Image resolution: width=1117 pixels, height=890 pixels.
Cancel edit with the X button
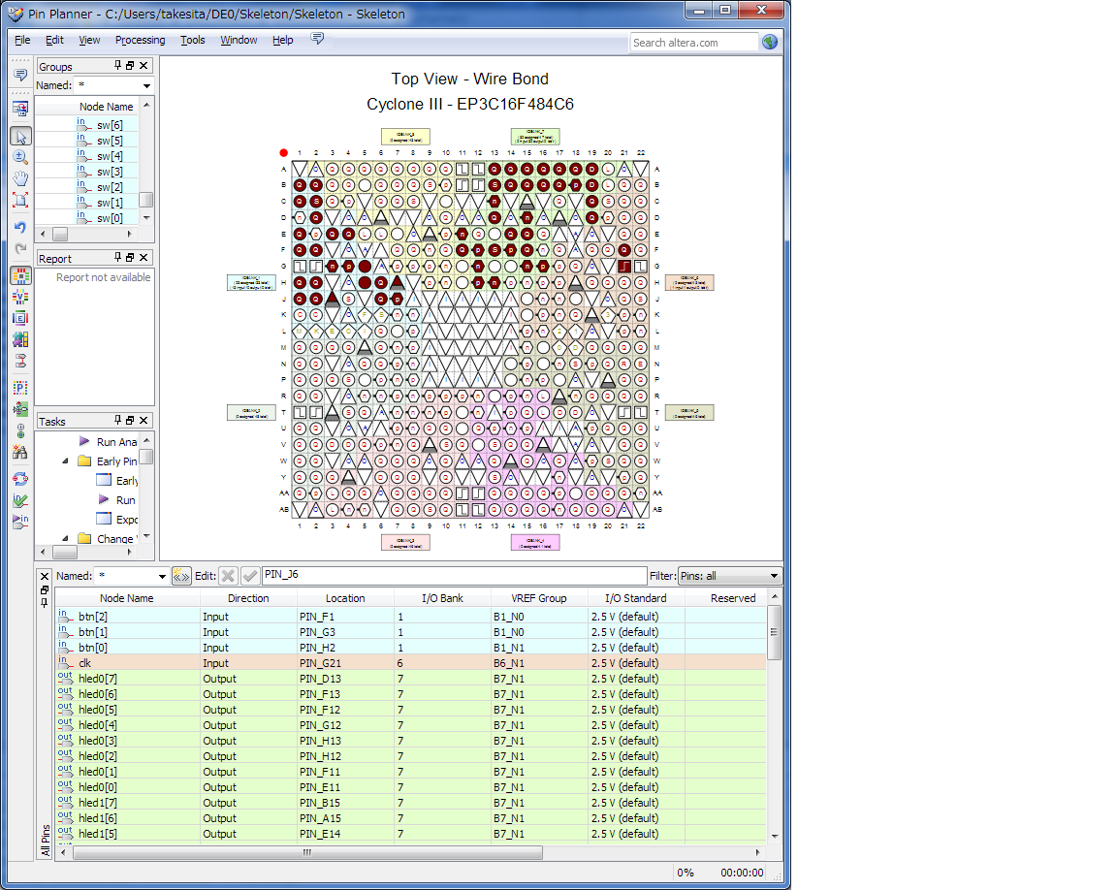tap(228, 576)
